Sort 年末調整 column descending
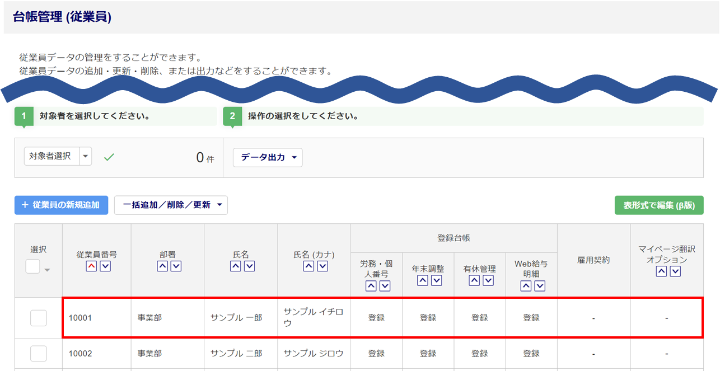 click(x=436, y=280)
